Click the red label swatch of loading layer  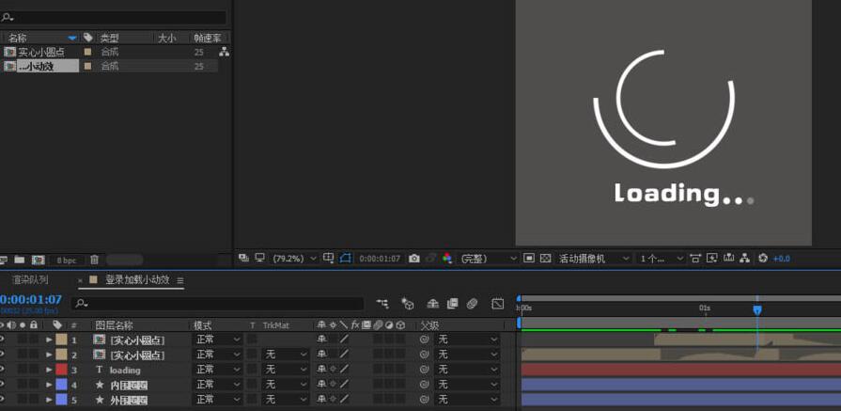(61, 370)
